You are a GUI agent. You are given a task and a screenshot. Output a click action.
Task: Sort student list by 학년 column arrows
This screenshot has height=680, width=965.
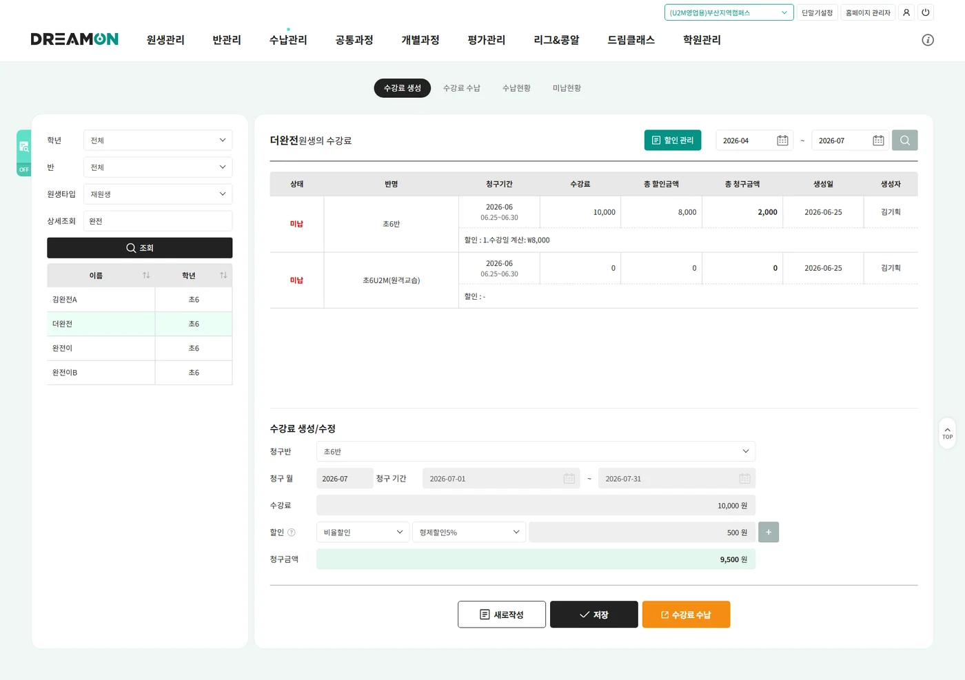(x=223, y=276)
